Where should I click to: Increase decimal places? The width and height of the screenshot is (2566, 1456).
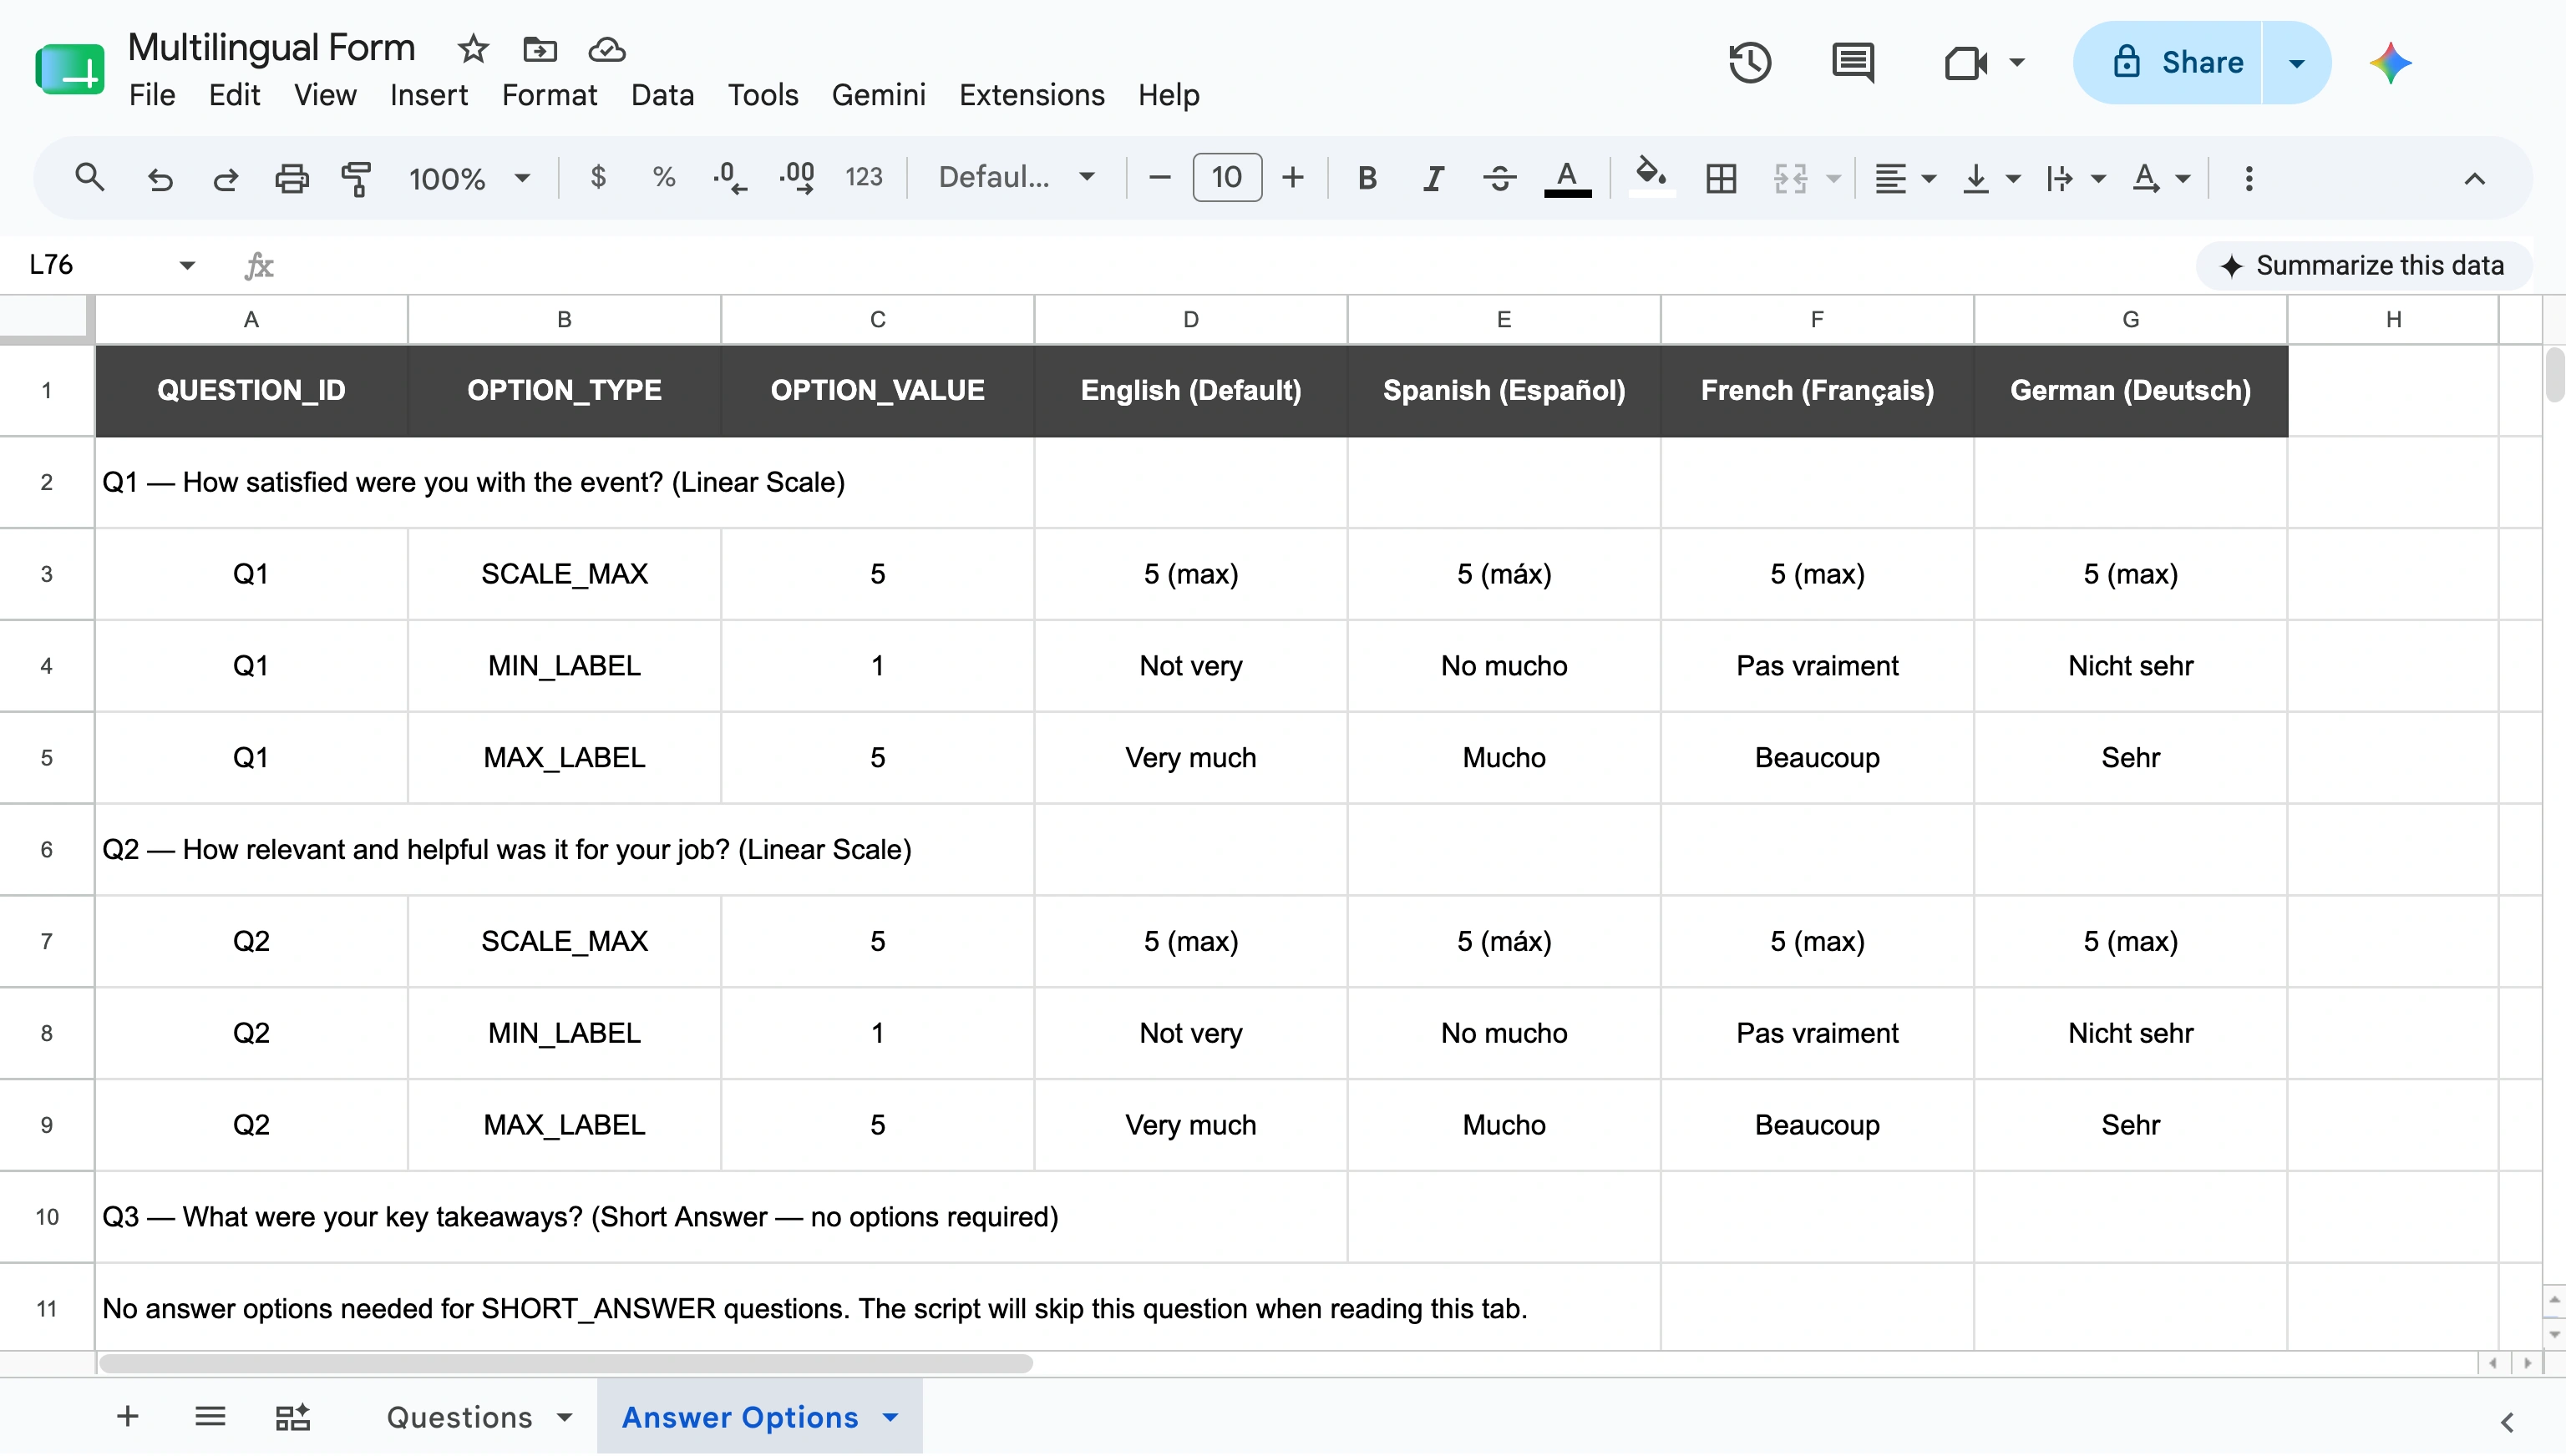tap(796, 178)
